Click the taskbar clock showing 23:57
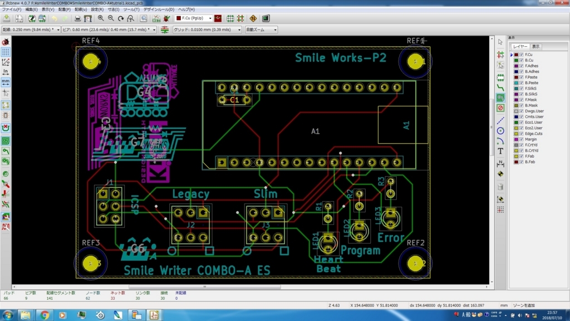This screenshot has height=321, width=570. pyautogui.click(x=552, y=315)
